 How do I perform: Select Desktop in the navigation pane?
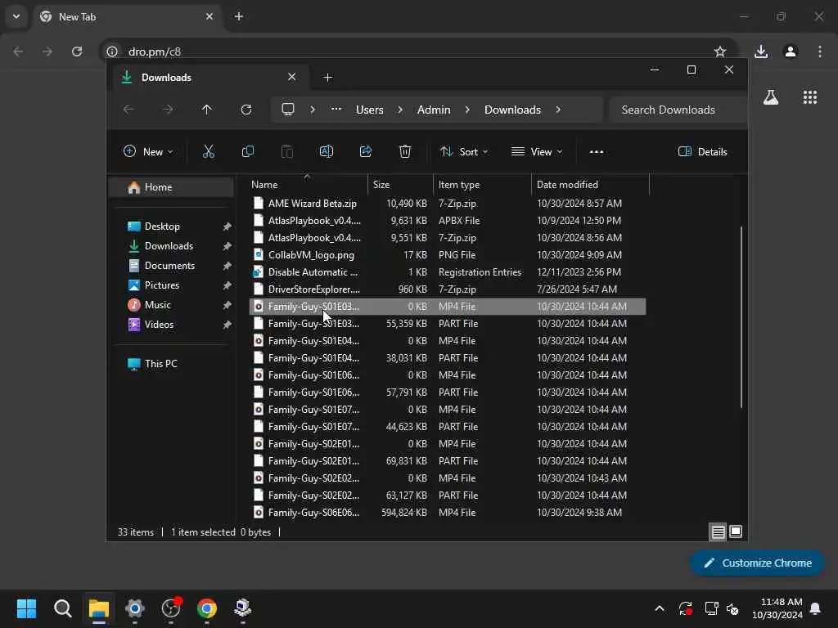coord(171,226)
